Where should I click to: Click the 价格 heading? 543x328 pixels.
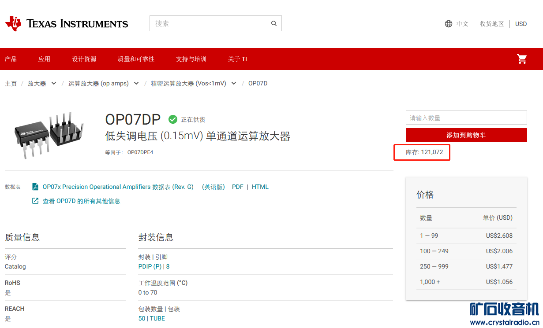(x=425, y=195)
